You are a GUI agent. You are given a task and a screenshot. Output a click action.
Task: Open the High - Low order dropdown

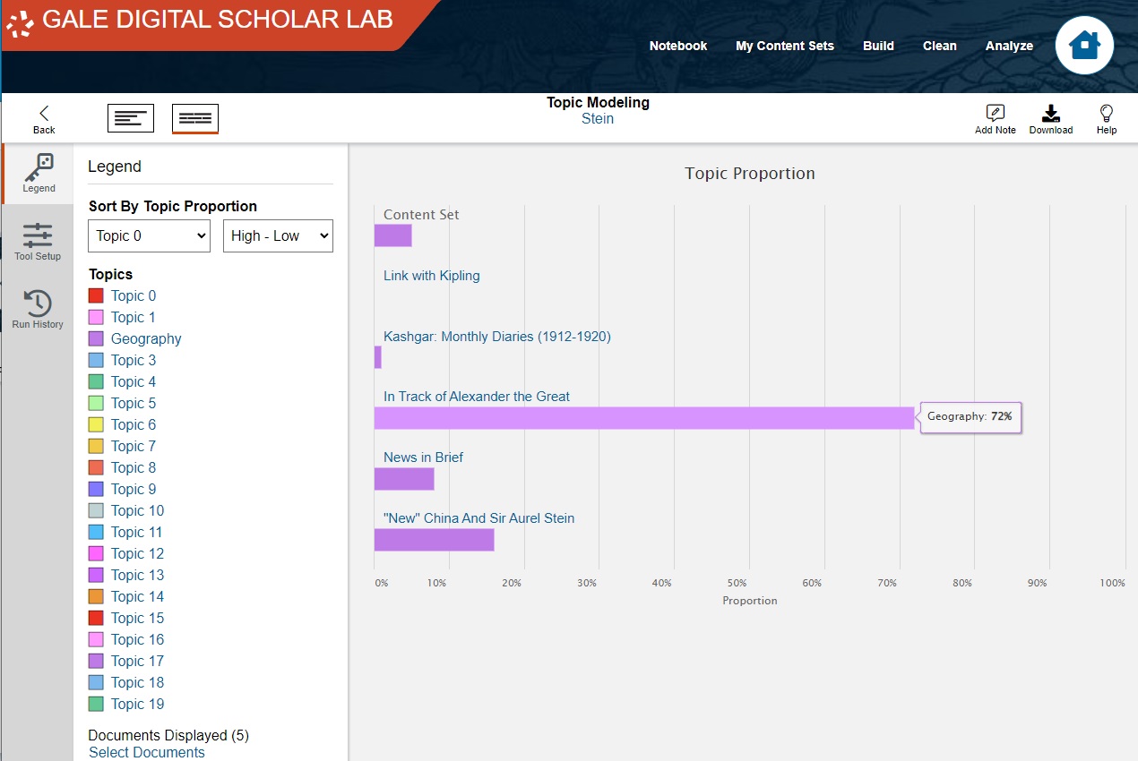click(x=278, y=235)
